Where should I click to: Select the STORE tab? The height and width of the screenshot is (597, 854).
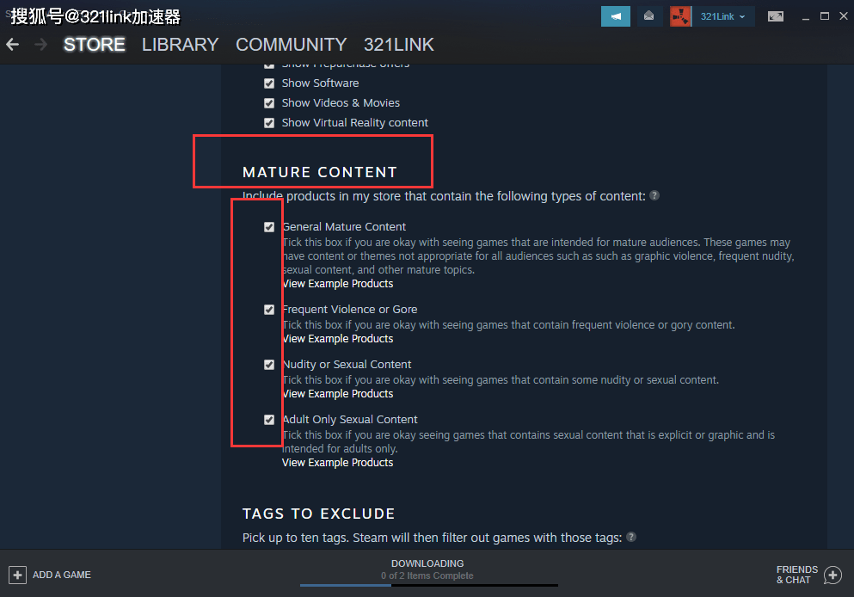point(95,45)
